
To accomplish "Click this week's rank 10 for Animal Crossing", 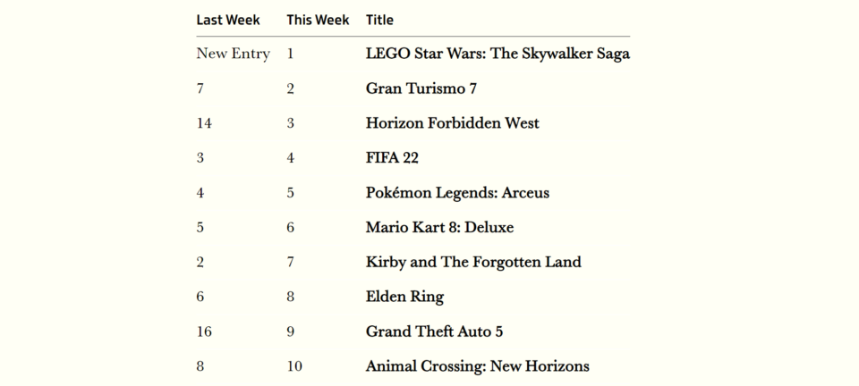I will 294,366.
